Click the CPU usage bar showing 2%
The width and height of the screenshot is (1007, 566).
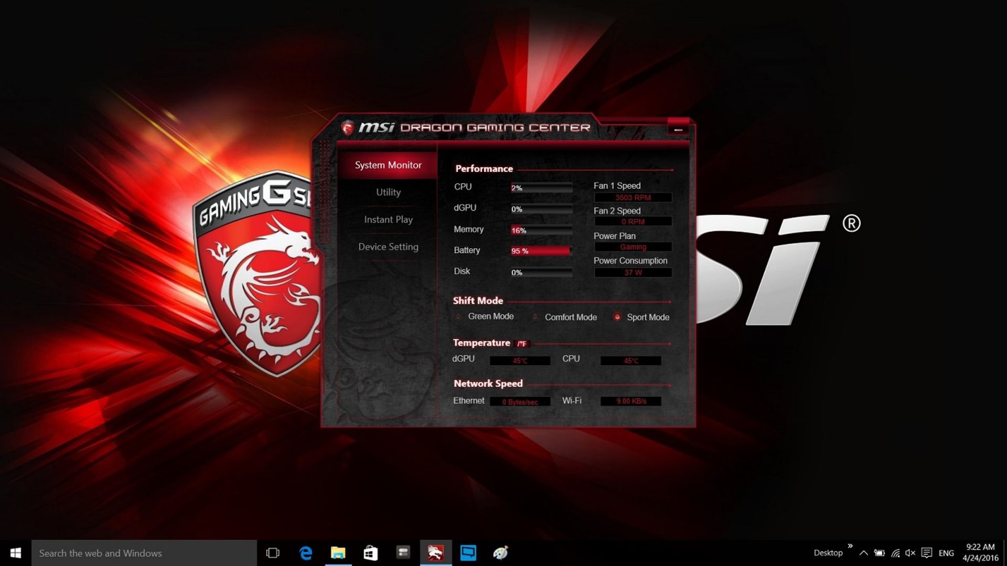pyautogui.click(x=541, y=188)
